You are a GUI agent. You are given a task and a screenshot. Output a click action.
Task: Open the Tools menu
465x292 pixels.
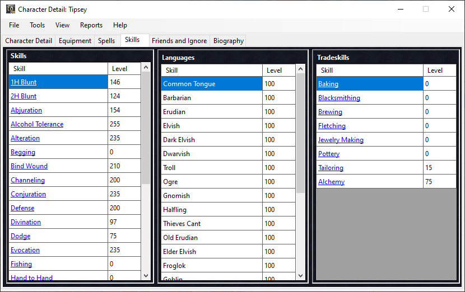click(x=38, y=25)
